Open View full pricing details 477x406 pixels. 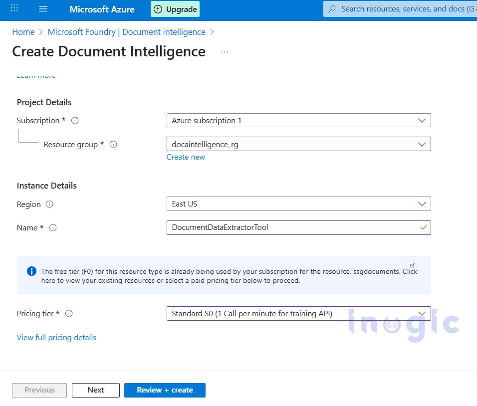pos(56,337)
